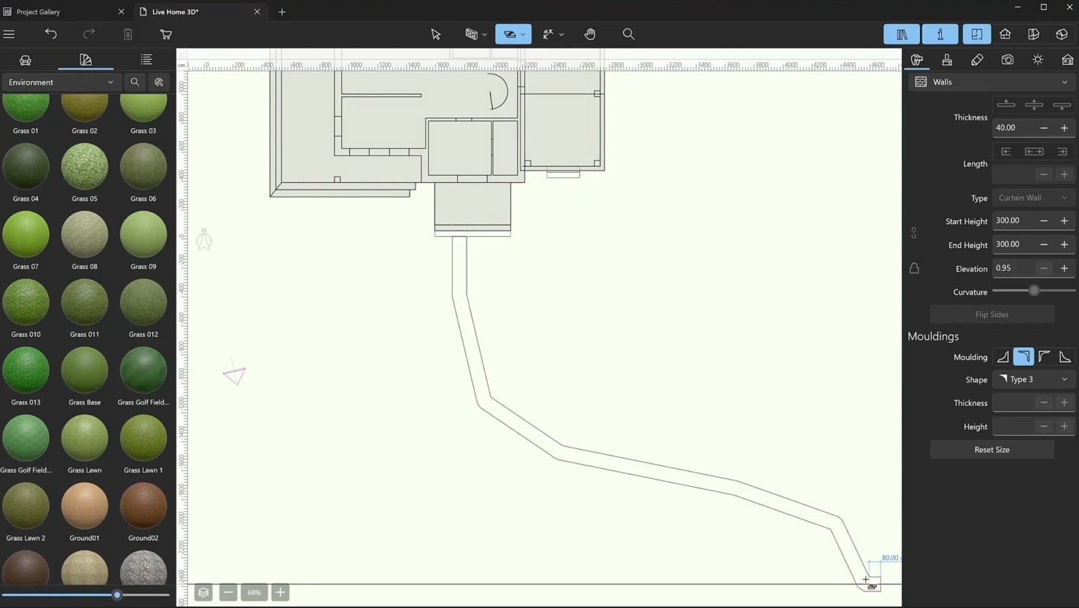This screenshot has height=608, width=1079.
Task: Open the project tree list tab
Action: click(147, 60)
